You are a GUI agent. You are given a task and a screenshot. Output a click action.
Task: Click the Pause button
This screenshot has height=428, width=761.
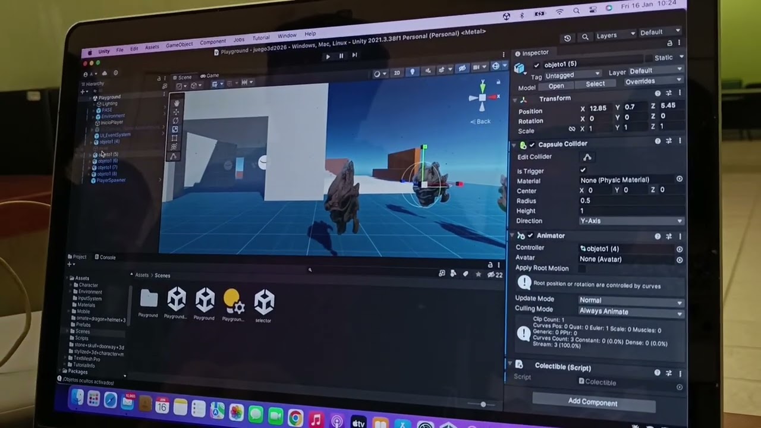[341, 56]
